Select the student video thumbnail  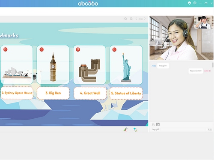(204, 22)
